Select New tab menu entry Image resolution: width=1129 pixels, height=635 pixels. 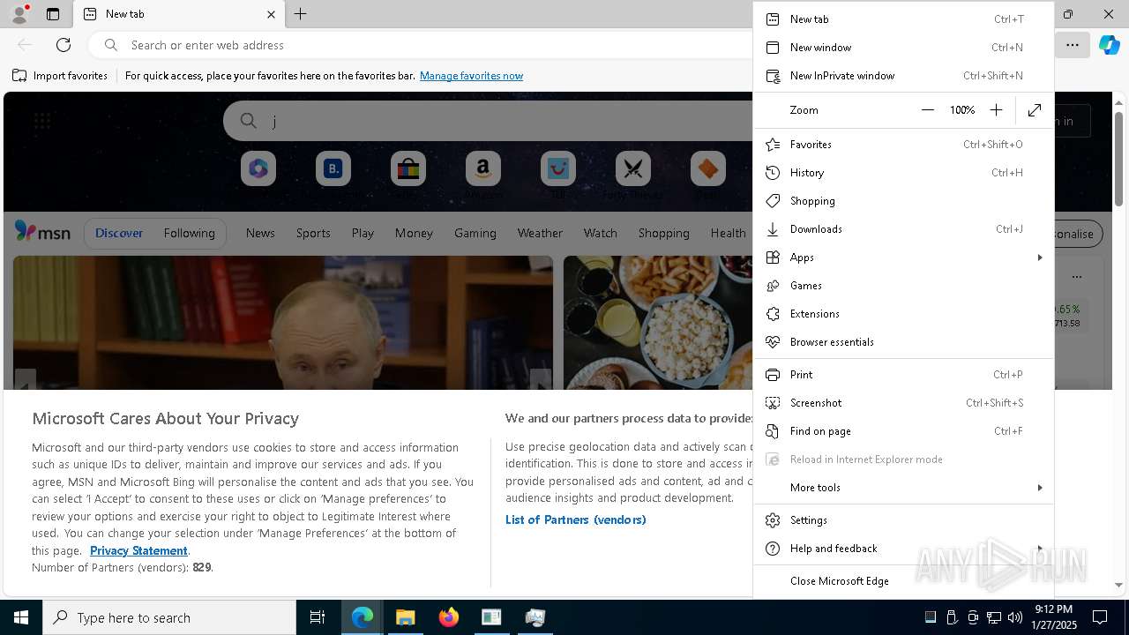904,19
